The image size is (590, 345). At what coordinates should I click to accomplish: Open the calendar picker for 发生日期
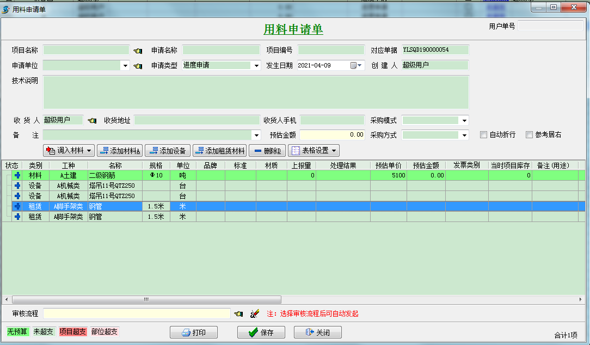pyautogui.click(x=356, y=65)
